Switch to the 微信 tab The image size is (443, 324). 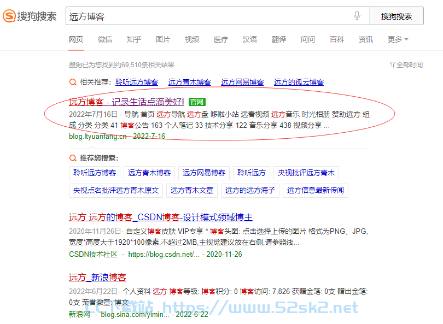(x=105, y=39)
